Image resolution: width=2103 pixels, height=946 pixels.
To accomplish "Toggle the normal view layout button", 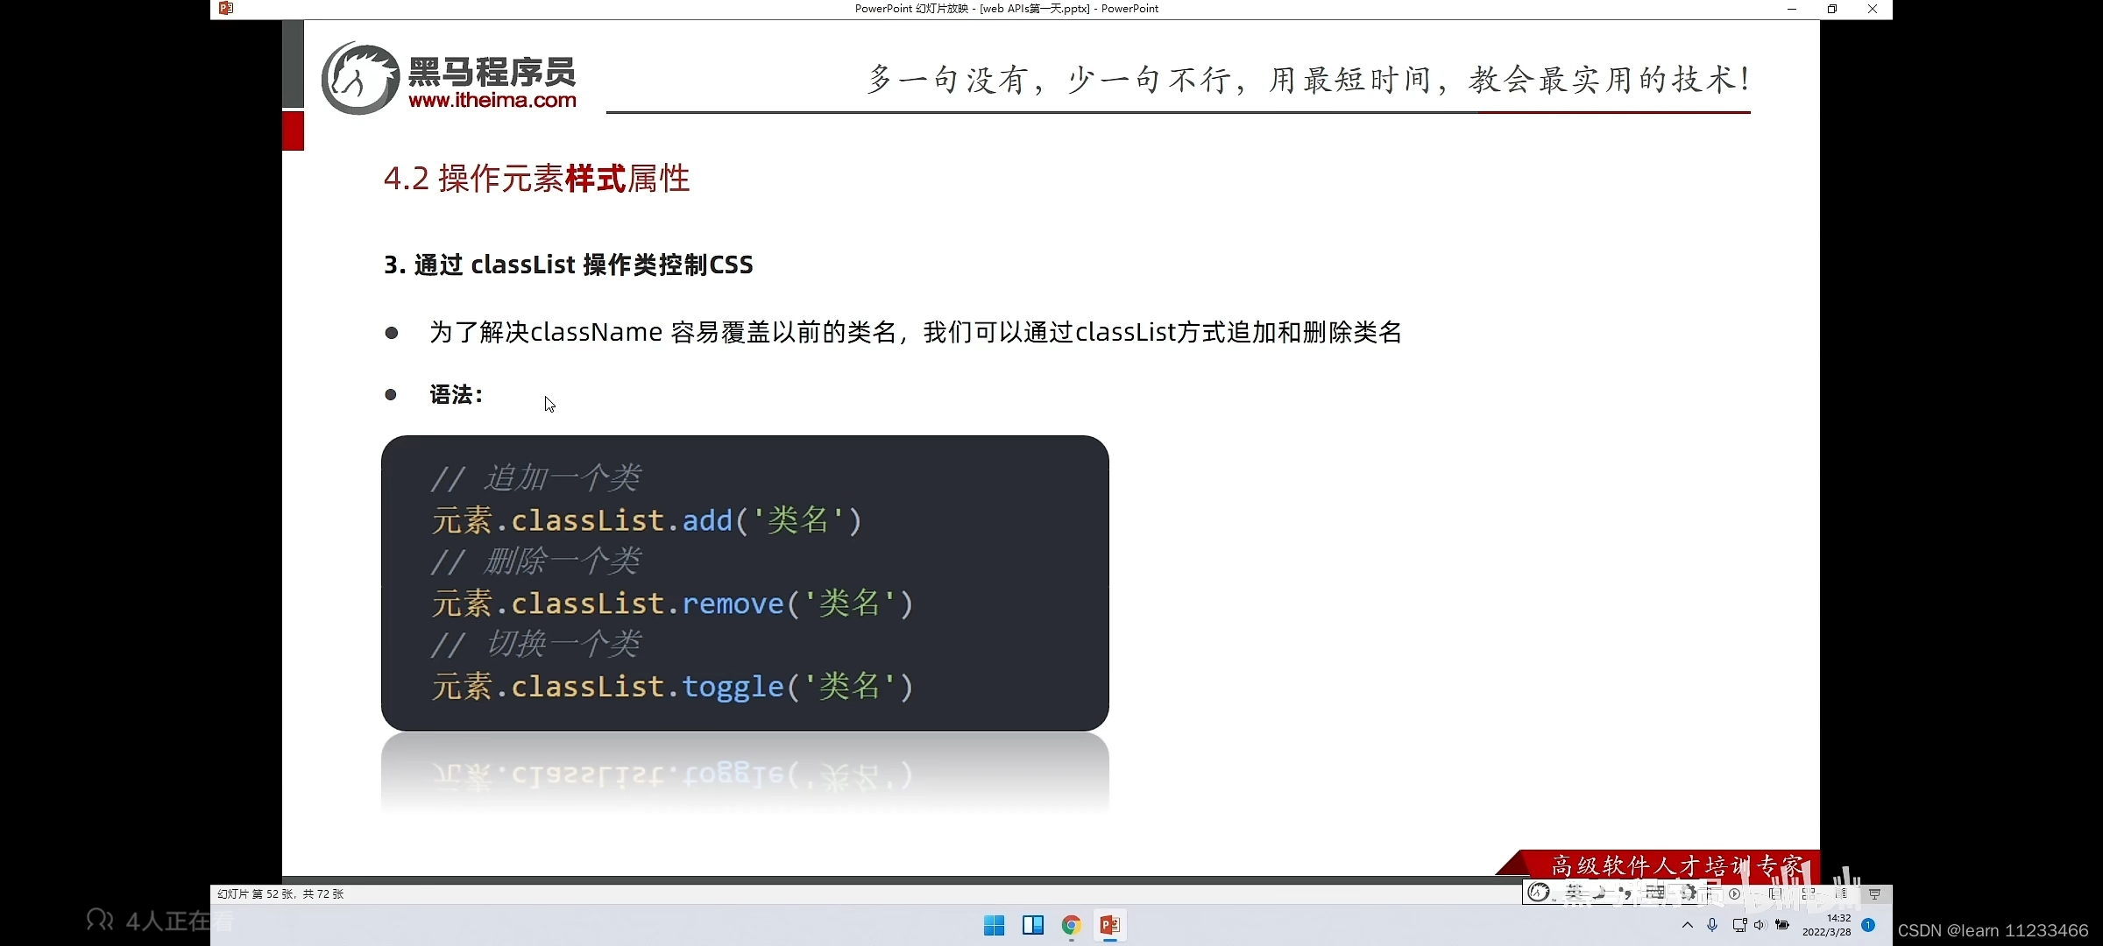I will point(1773,893).
